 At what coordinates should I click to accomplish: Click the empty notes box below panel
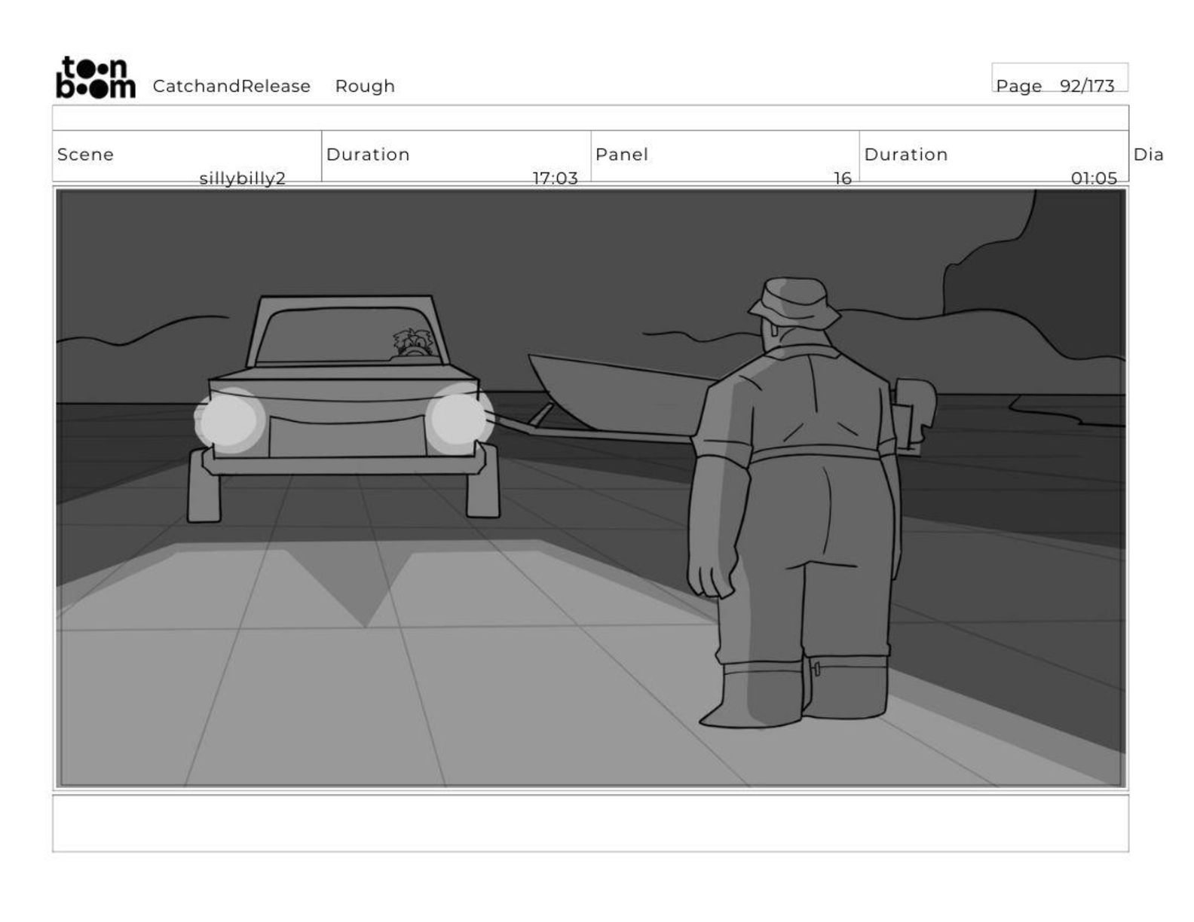pyautogui.click(x=590, y=823)
